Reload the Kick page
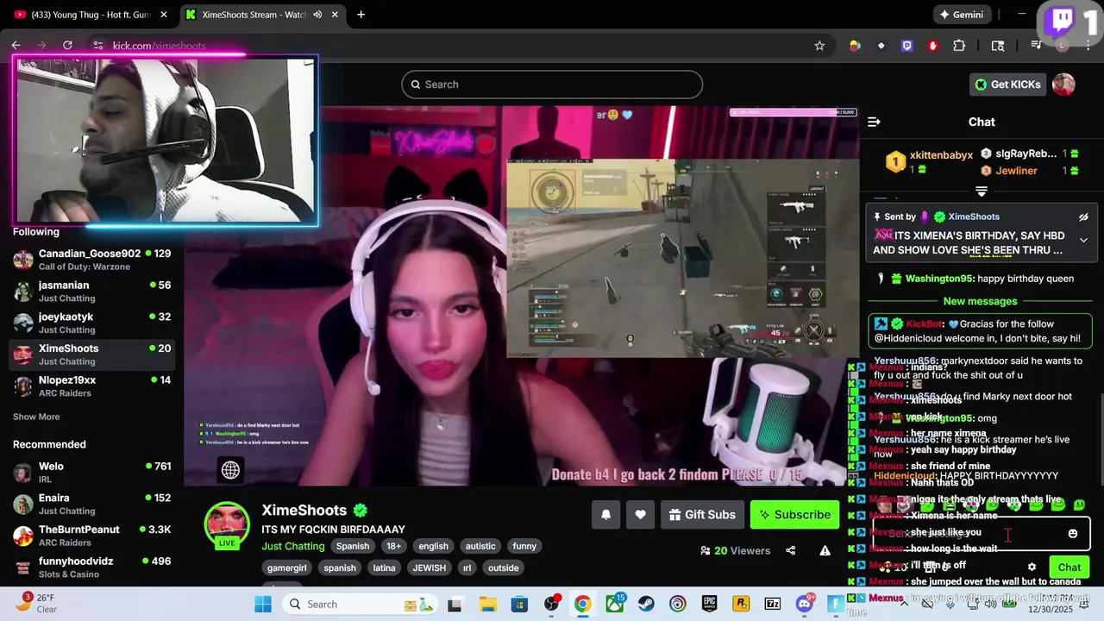This screenshot has width=1104, height=621. pos(67,46)
